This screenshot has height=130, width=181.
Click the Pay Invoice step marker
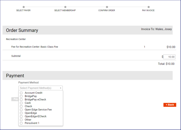point(149,7)
